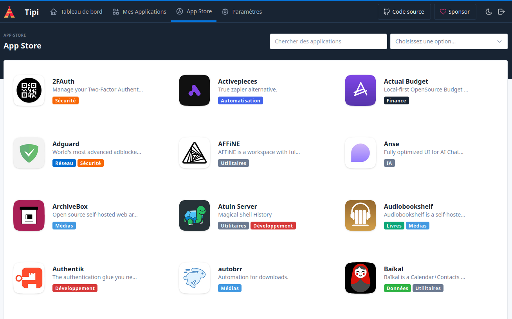The image size is (512, 319).
Task: Click the Tipi brand name
Action: 32,12
